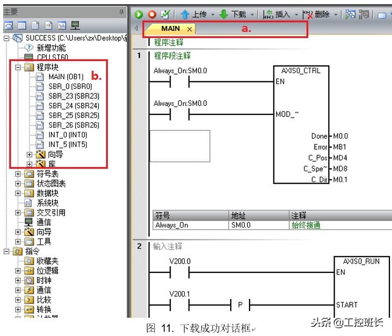Click the system block navigation icon
This screenshot has width=392, height=336.
[x=62, y=26]
